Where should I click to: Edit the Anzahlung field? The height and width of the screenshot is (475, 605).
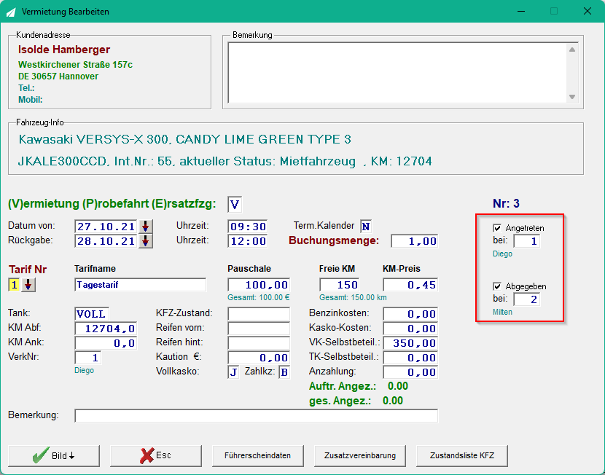[x=410, y=372]
